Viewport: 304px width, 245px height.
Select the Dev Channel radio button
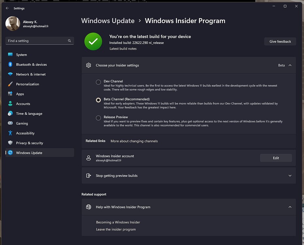click(98, 82)
